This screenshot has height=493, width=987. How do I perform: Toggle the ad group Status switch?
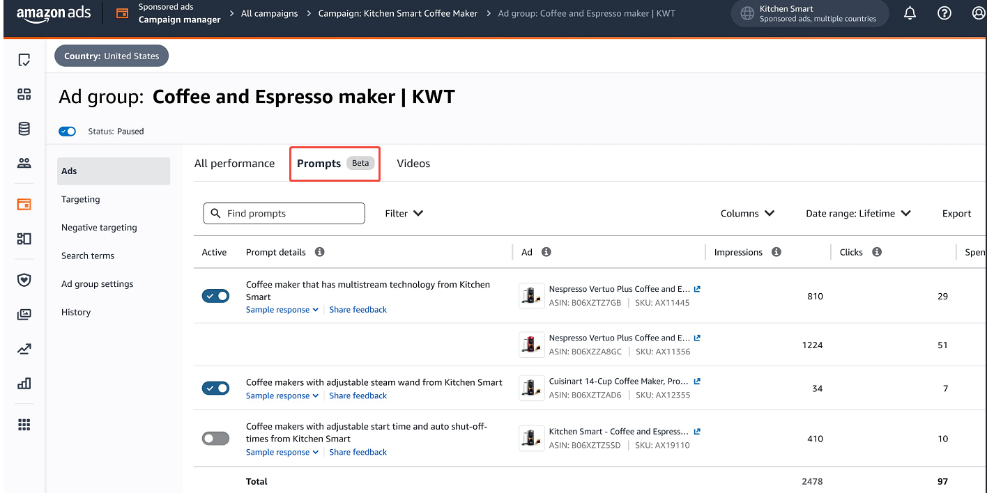(68, 131)
